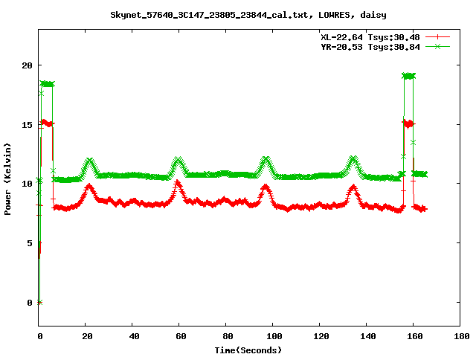Click y-axis tick label 10
Image resolution: width=476 pixels, height=357 pixels.
[x=27, y=184]
